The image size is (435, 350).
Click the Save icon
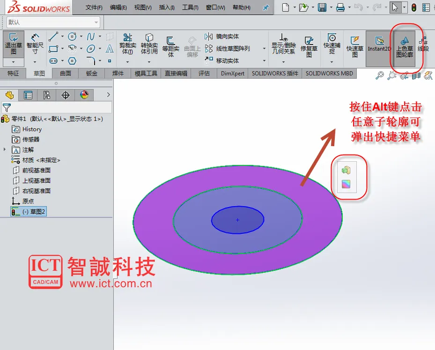click(x=322, y=7)
